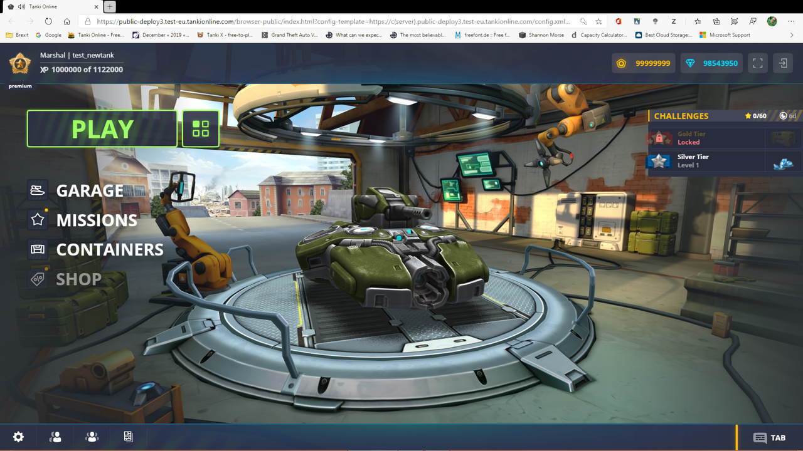Open the clan group icon
The image size is (803, 451).
92,437
